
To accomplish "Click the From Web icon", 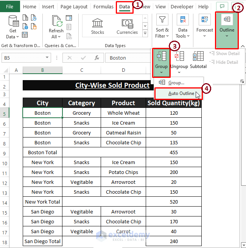I will pos(25,26).
